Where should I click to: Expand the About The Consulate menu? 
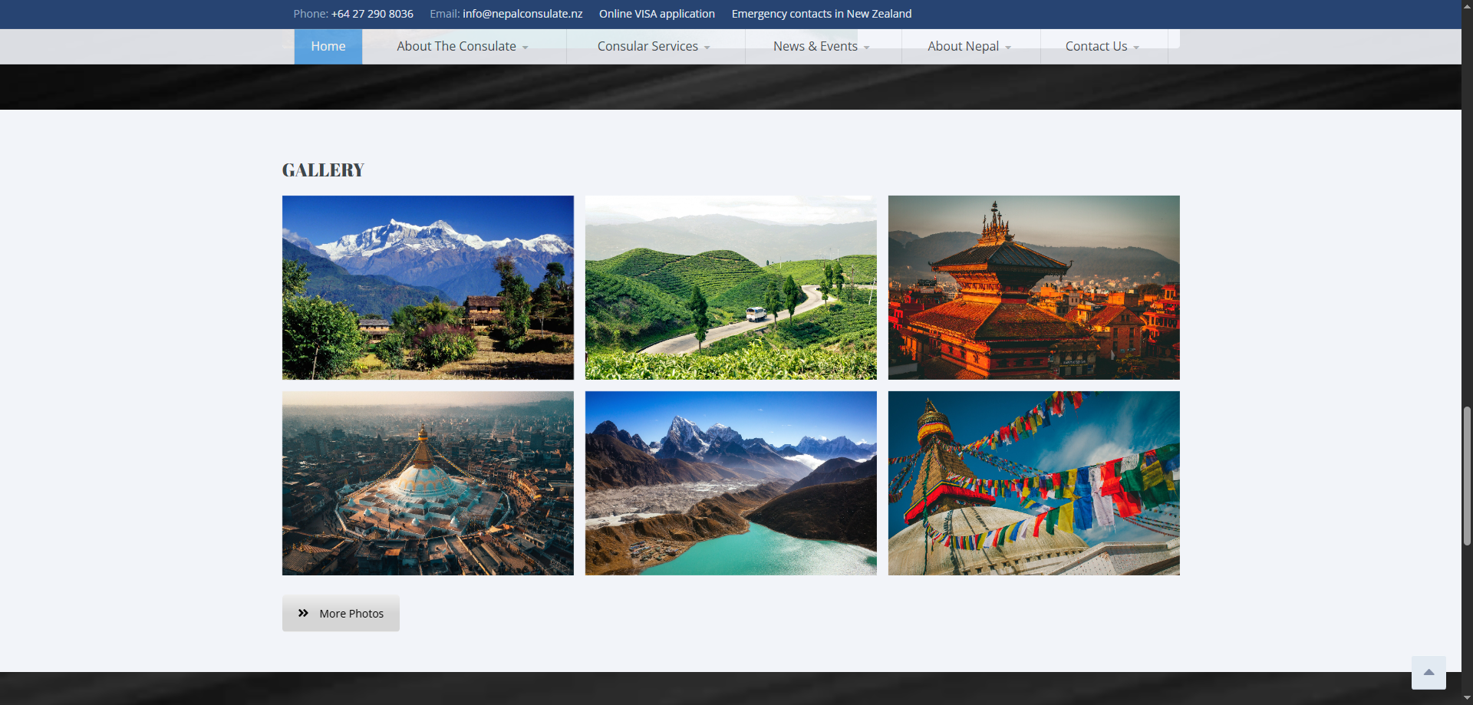[x=456, y=46]
